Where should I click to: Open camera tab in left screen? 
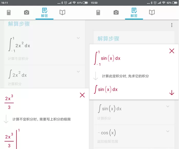click(x=27, y=12)
